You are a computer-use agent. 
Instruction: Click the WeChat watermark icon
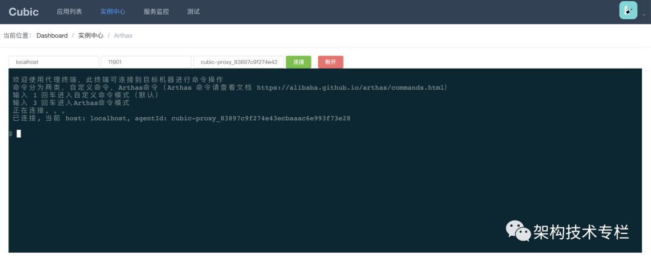click(x=518, y=231)
